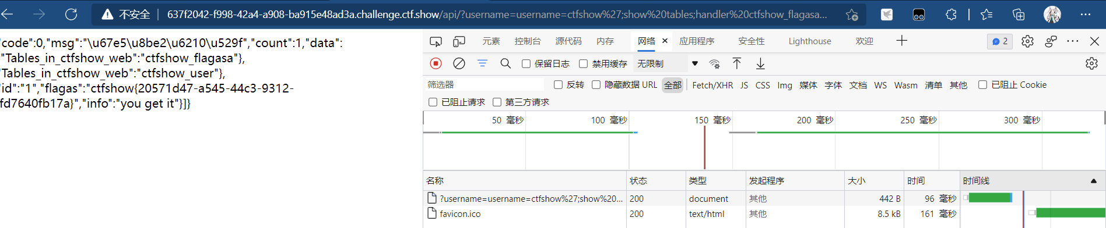
Task: Open network conditions panel
Action: pyautogui.click(x=714, y=63)
